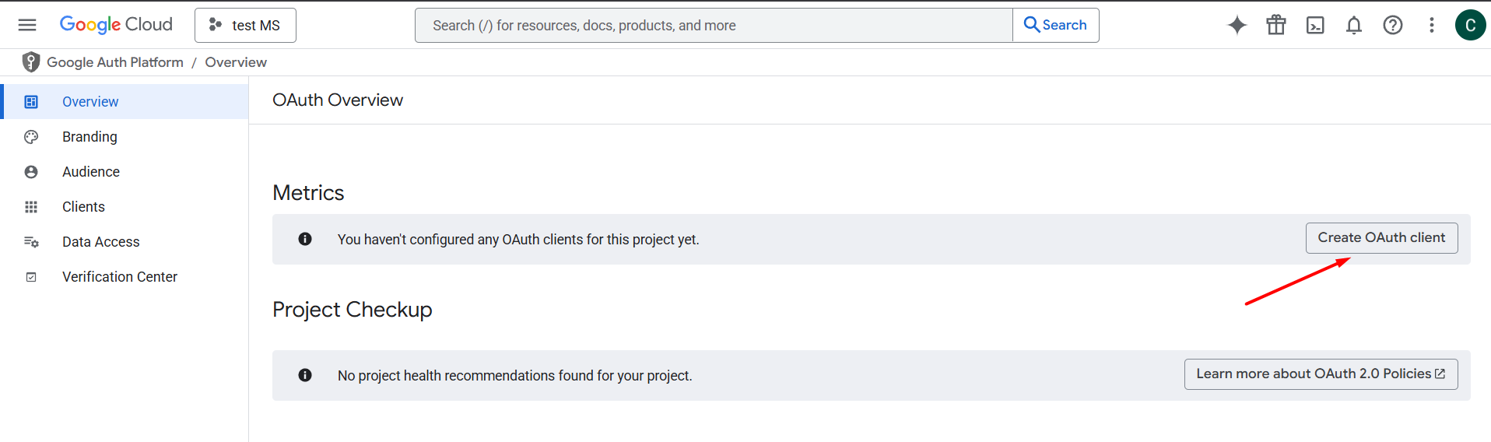The height and width of the screenshot is (442, 1491).
Task: Click the OAuth Overview page title
Action: [x=338, y=100]
